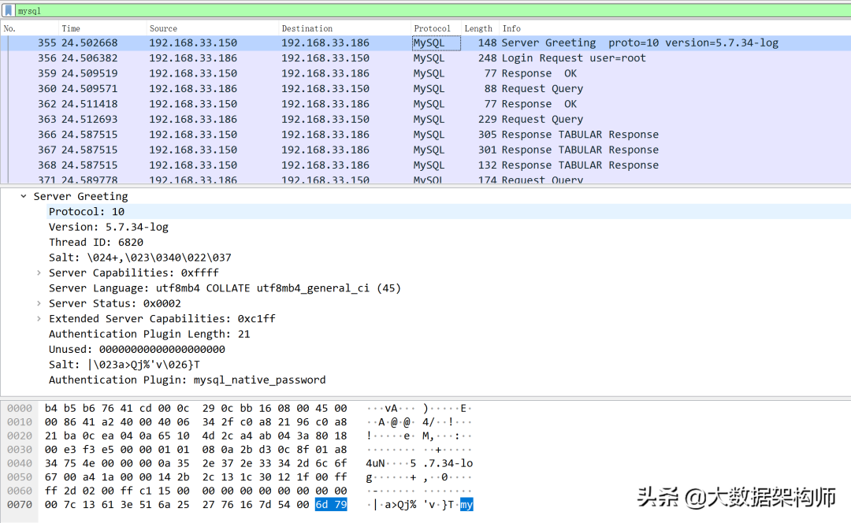
Task: Expand Extended Server Capabilities: 0xc1ff node
Action: (x=39, y=318)
